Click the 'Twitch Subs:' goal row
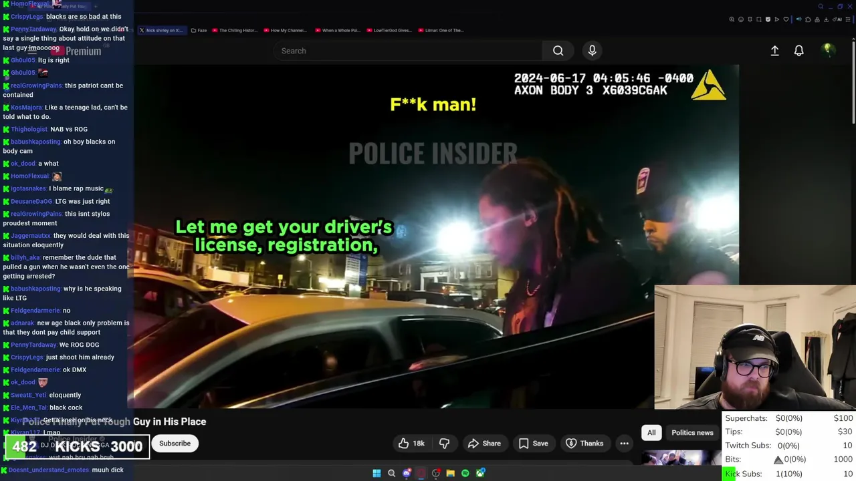The height and width of the screenshot is (481, 856). pos(789,446)
